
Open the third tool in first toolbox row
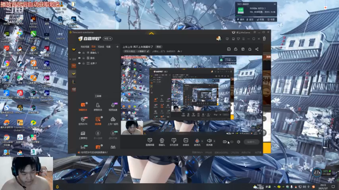(113, 107)
